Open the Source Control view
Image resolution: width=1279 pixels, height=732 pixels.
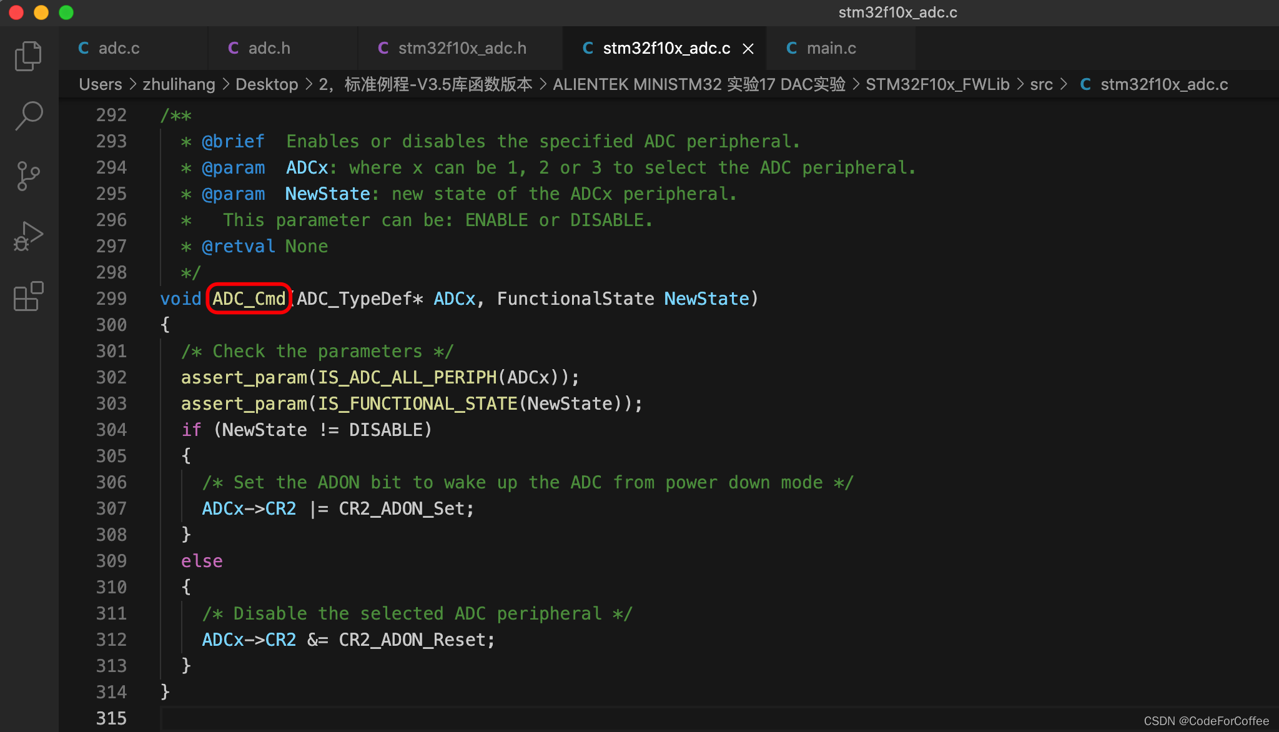tap(27, 176)
